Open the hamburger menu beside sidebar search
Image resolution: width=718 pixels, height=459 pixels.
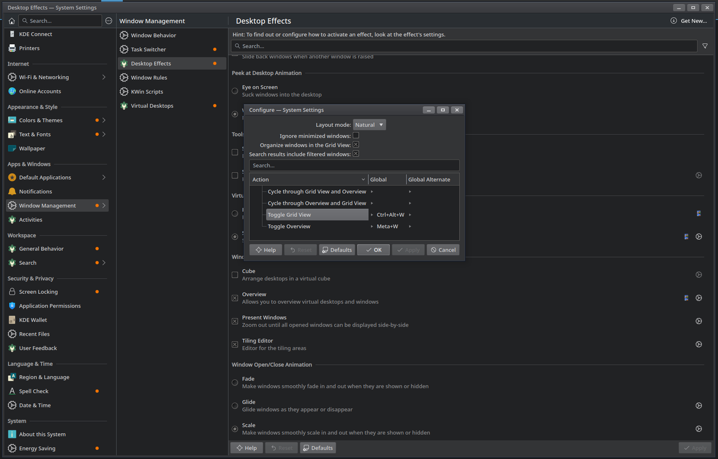click(x=109, y=21)
